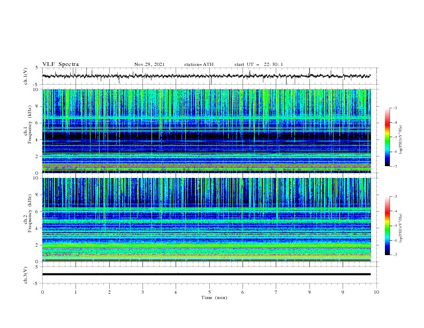Click time axis tick label "7"
Screen dimensions: 424x328
276,292
